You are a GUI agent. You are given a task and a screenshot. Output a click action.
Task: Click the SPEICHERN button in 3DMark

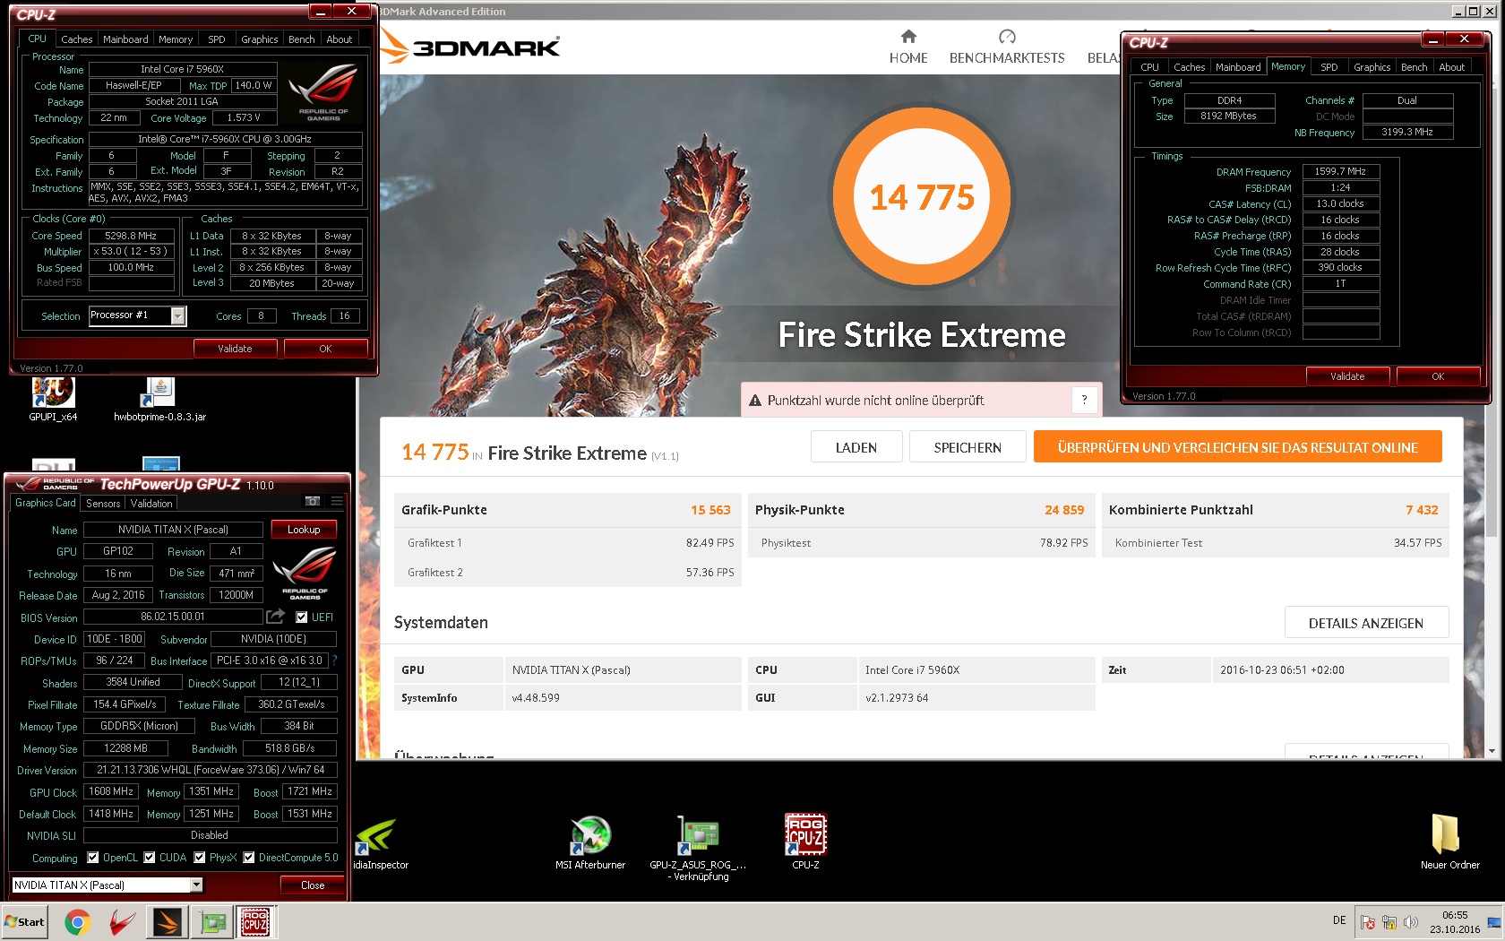(967, 447)
